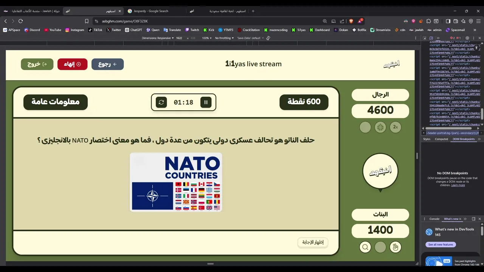Click the browser back arrow
484x272 pixels.
point(5,21)
